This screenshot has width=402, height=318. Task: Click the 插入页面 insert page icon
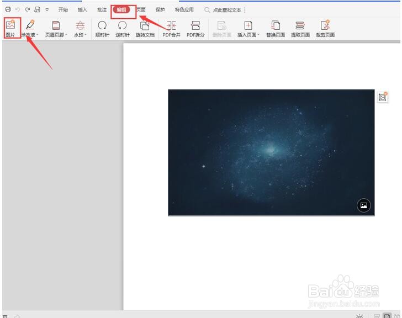(x=248, y=25)
